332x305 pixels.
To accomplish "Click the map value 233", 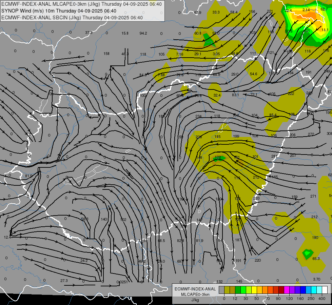I will (x=256, y=198).
